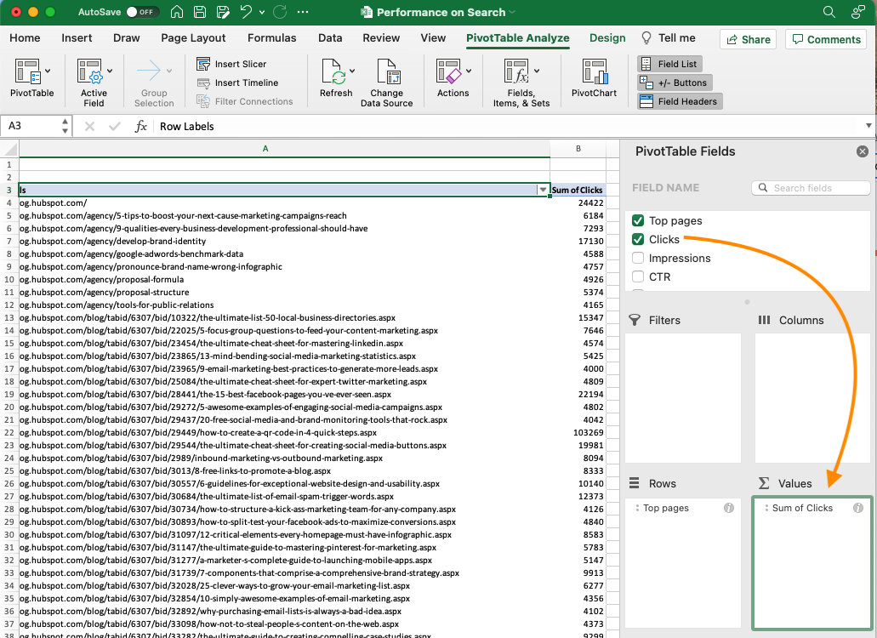Toggle the Impressions field checkbox
The height and width of the screenshot is (638, 877).
pyautogui.click(x=637, y=258)
